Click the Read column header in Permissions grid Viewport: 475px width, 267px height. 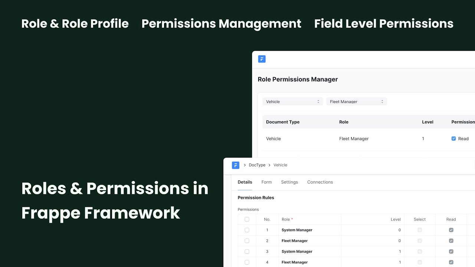pos(451,220)
